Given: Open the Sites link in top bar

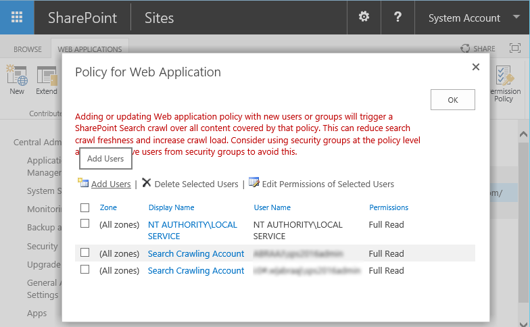Looking at the screenshot, I should [x=159, y=18].
